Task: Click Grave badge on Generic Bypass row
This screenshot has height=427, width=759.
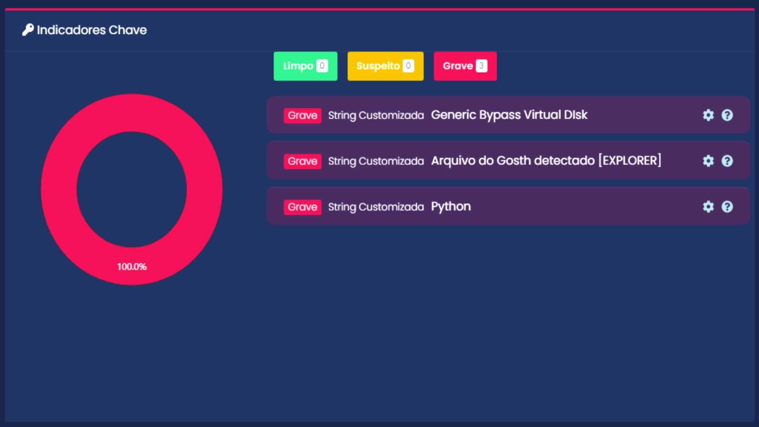Action: click(302, 115)
